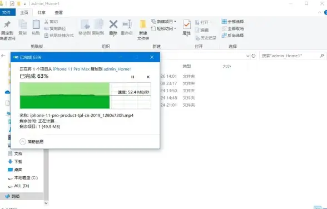
Task: Choose Paste shortcut option
Action: click(59, 36)
